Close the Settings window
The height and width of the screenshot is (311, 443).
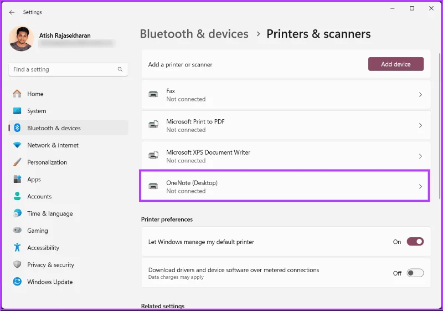pos(431,8)
